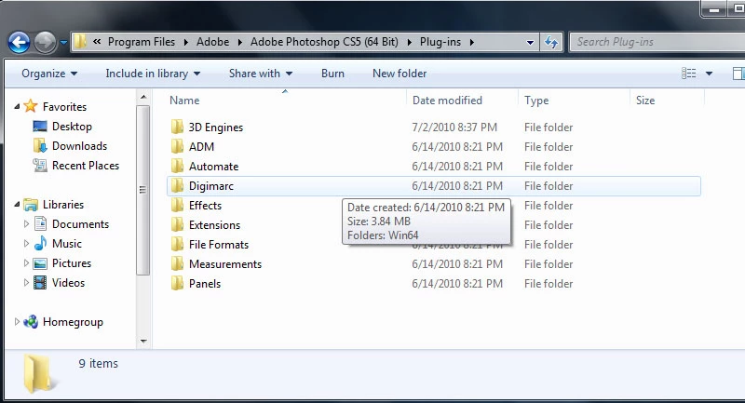This screenshot has height=403, width=745.
Task: Select the Panels folder icon
Action: (177, 283)
